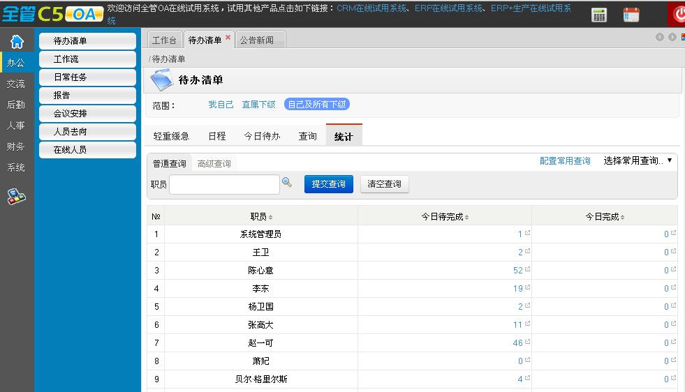The height and width of the screenshot is (392, 685).
Task: Select 后勤 in the left sidebar
Action: (16, 105)
